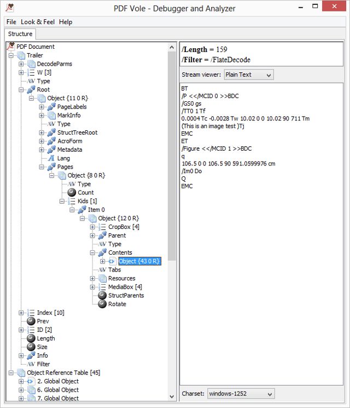Image resolution: width=350 pixels, height=408 pixels.
Task: Maximize the PDF Vole window
Action: (x=315, y=6)
